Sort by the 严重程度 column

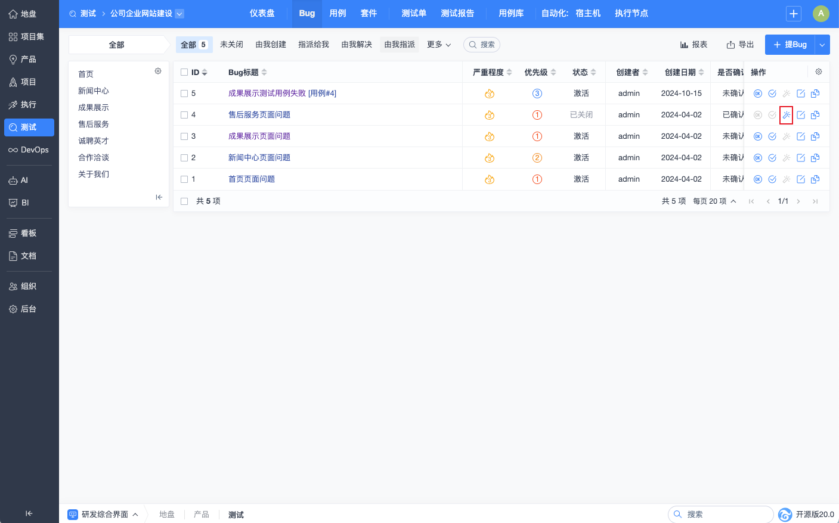click(493, 72)
